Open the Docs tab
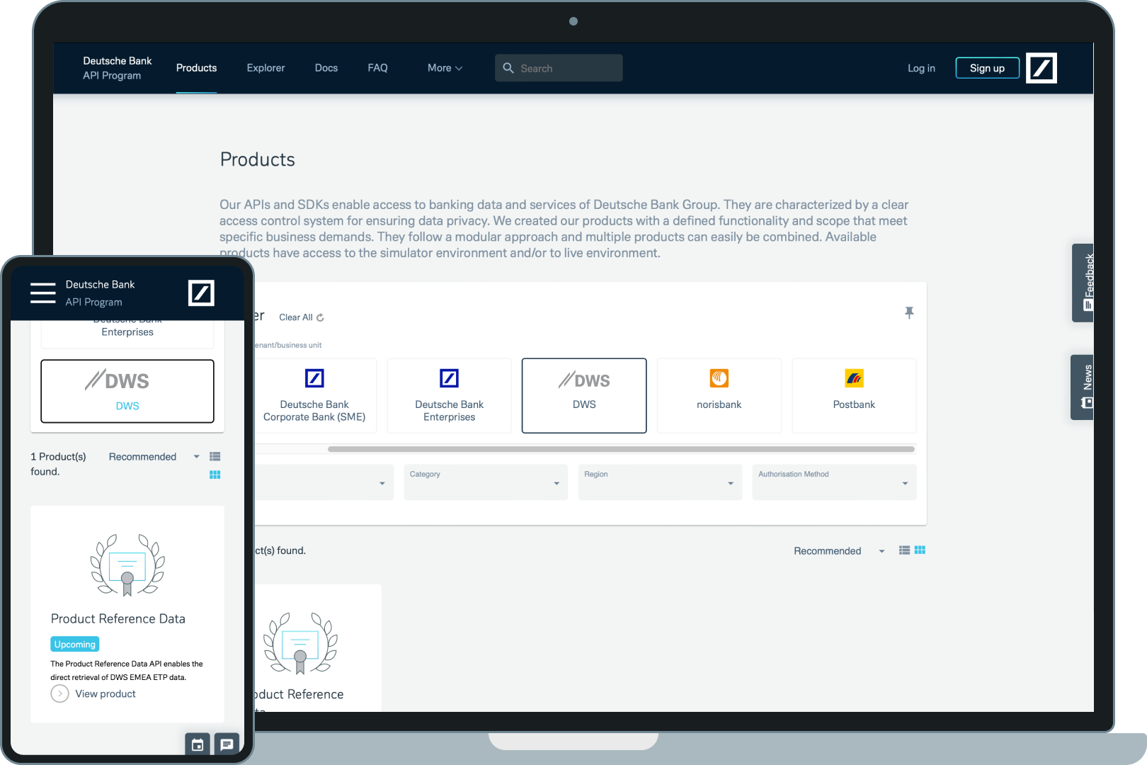The height and width of the screenshot is (765, 1147). coord(326,68)
